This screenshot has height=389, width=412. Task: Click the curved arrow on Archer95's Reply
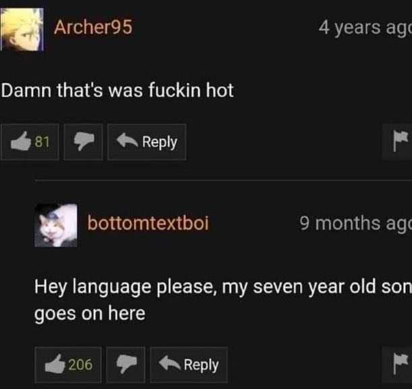pos(127,140)
